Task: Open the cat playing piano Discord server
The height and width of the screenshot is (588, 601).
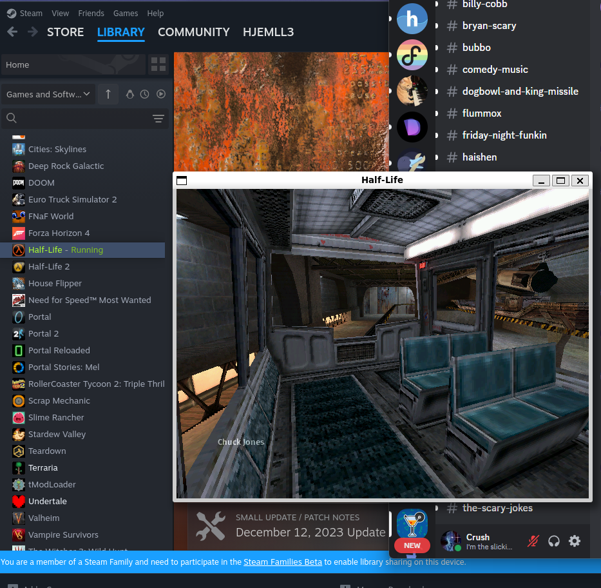Action: point(412,91)
